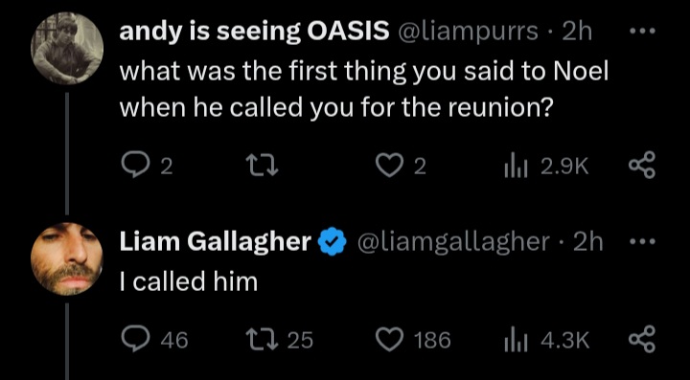The width and height of the screenshot is (690, 380).
Task: Click Liam's blue verified badge
Action: point(333,241)
